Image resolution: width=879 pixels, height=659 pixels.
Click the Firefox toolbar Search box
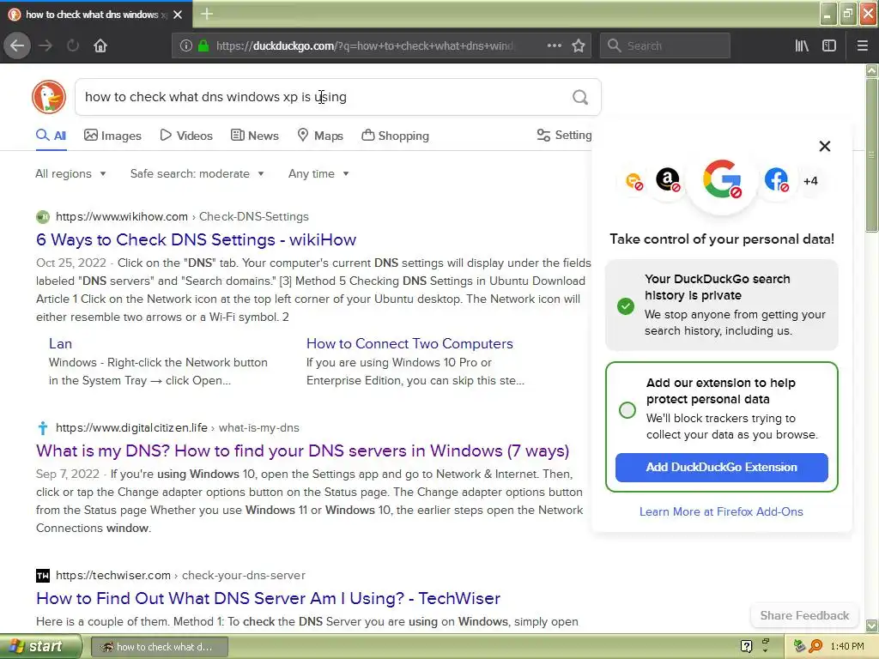tap(665, 45)
